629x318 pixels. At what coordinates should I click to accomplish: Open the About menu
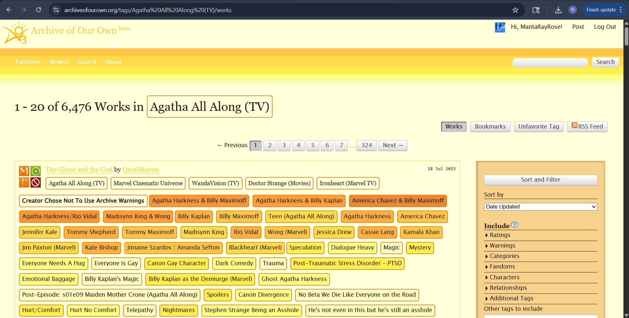pyautogui.click(x=113, y=62)
